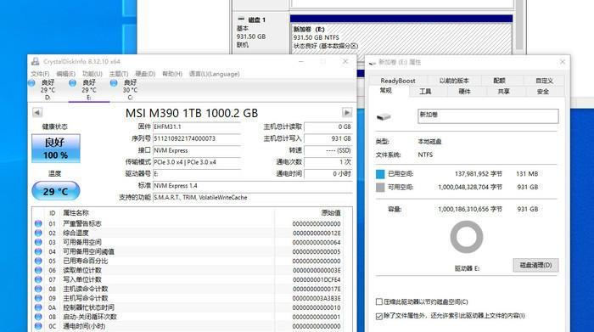
Task: Click the 属性名称 column header
Action: [x=76, y=212]
